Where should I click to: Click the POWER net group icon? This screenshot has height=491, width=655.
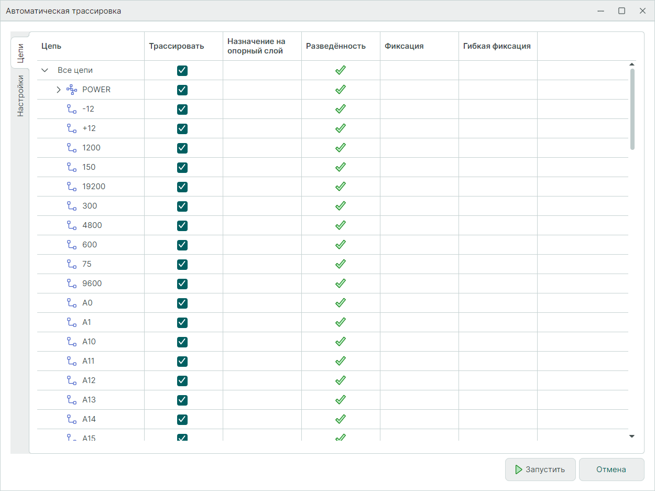click(72, 90)
